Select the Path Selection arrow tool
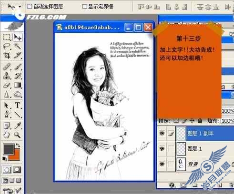This screenshot has height=194, width=234. (7, 105)
